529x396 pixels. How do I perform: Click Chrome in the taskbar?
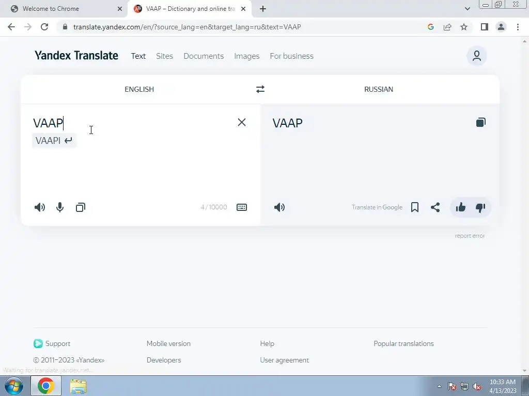(46, 386)
